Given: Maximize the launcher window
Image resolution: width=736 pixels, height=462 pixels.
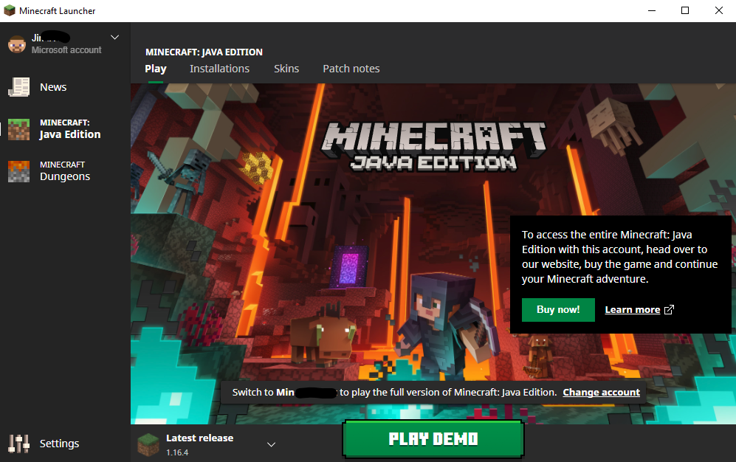Looking at the screenshot, I should [x=685, y=10].
